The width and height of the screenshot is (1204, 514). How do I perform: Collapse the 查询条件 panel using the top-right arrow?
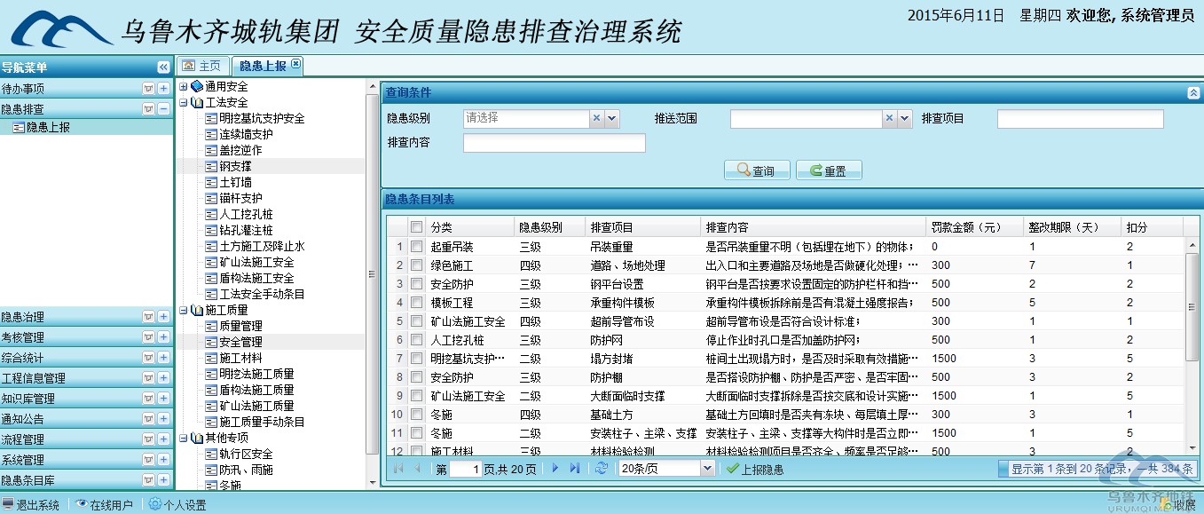1192,92
